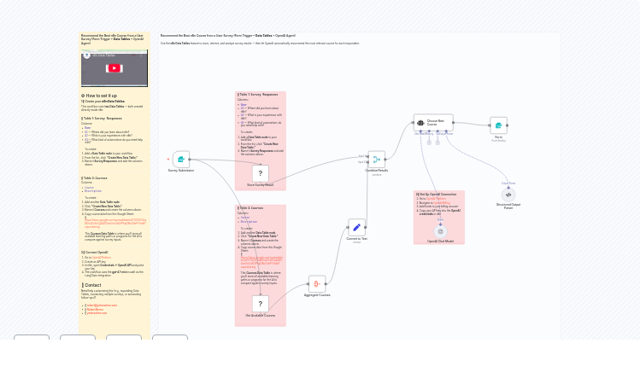
Task: Open the Aggregate Courses node
Action: (x=317, y=283)
